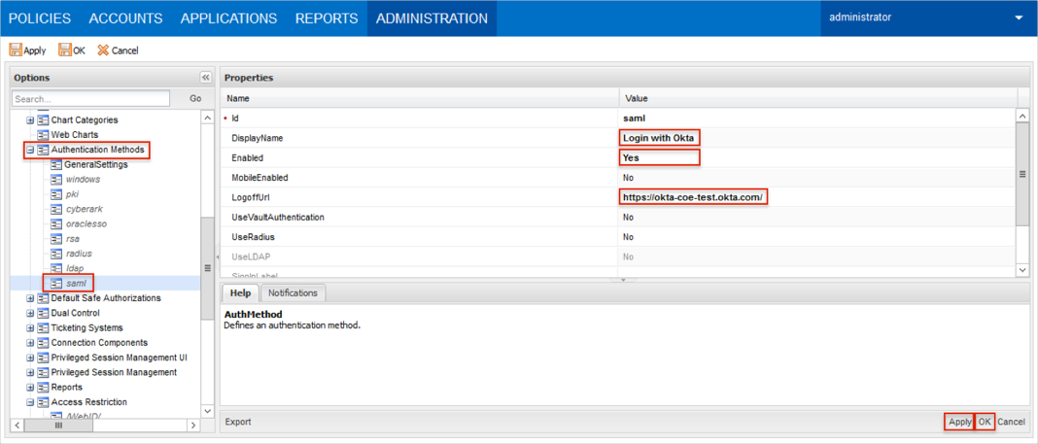The height and width of the screenshot is (444, 1038).
Task: Click the Dual Control tree icon
Action: (x=44, y=313)
